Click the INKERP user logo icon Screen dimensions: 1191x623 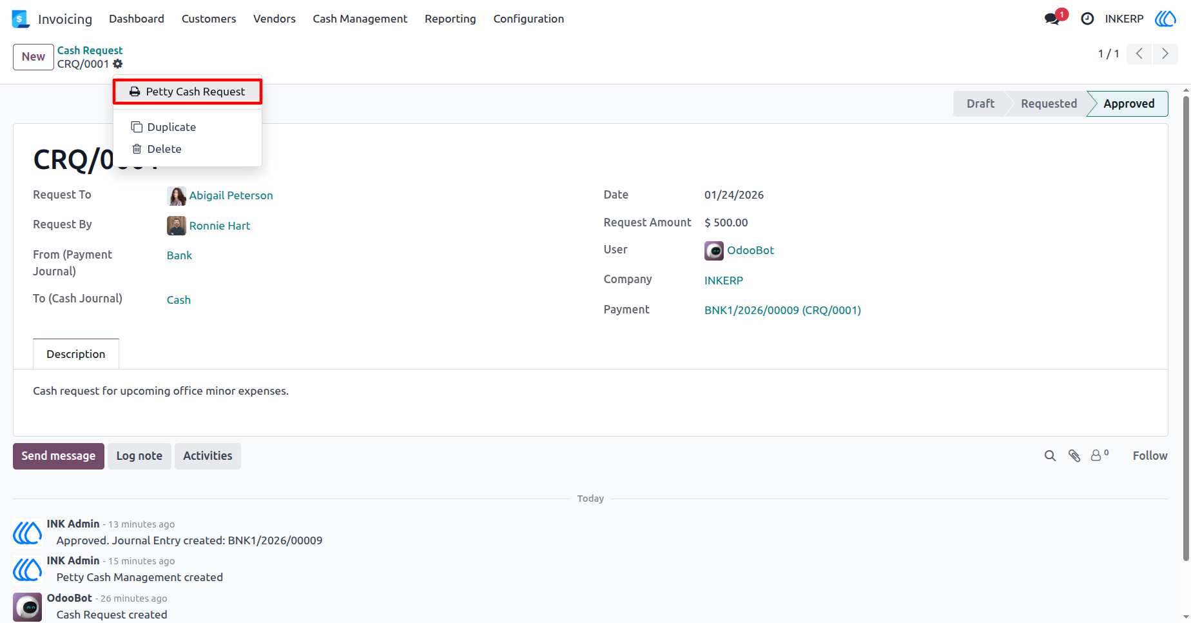point(1165,19)
